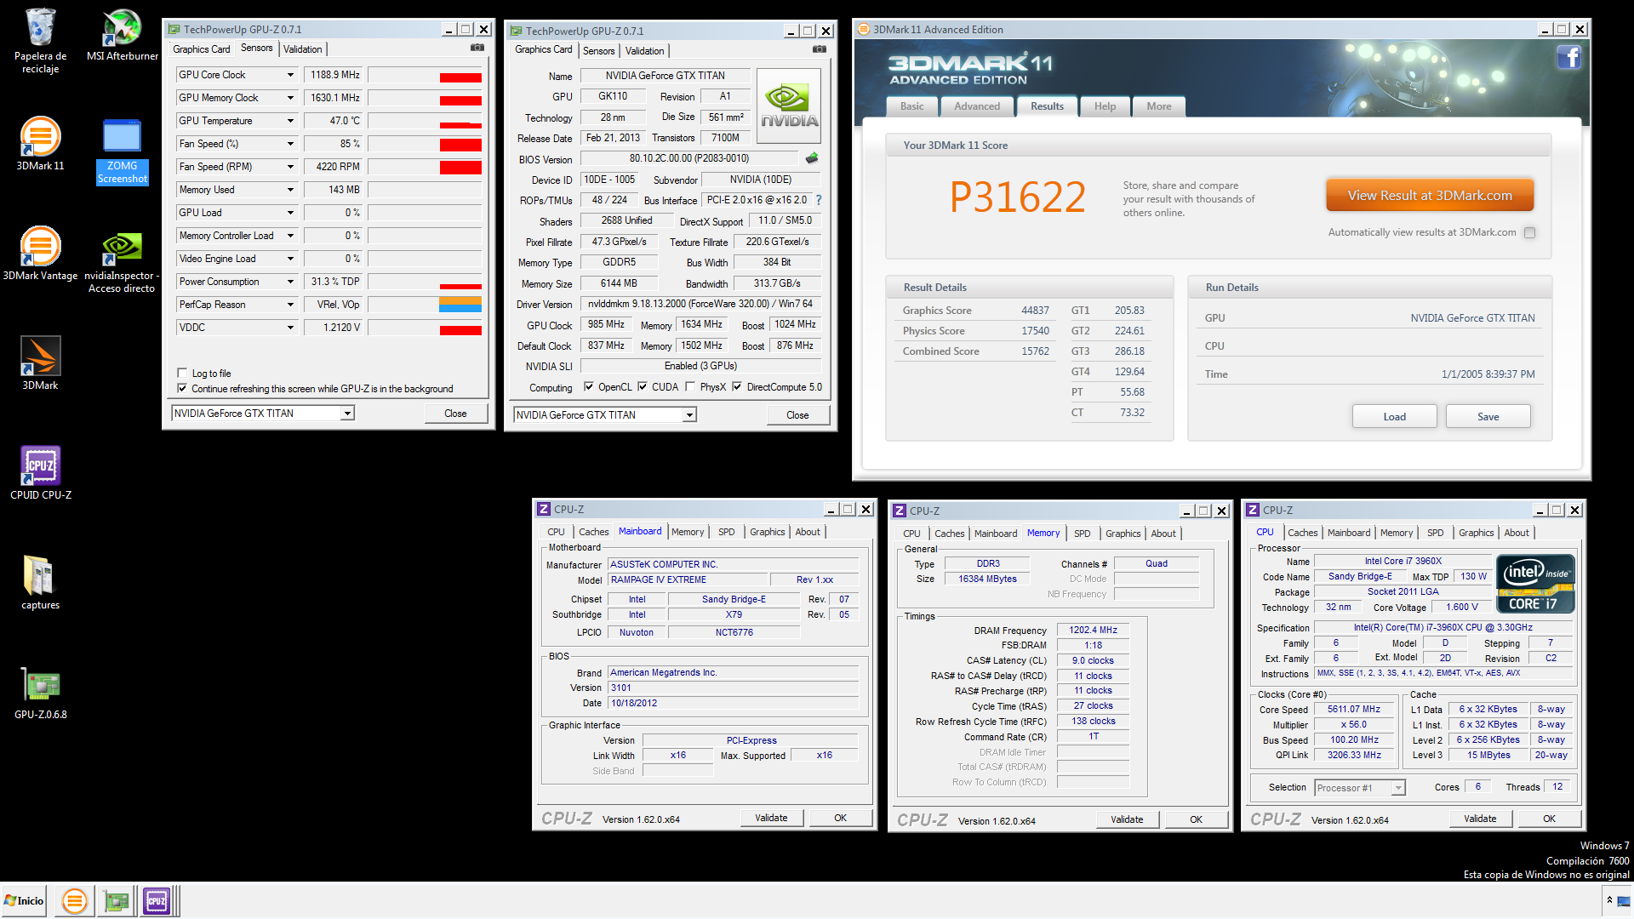
Task: Click the BIOS save chip icon in GPU-Z
Action: [x=812, y=158]
